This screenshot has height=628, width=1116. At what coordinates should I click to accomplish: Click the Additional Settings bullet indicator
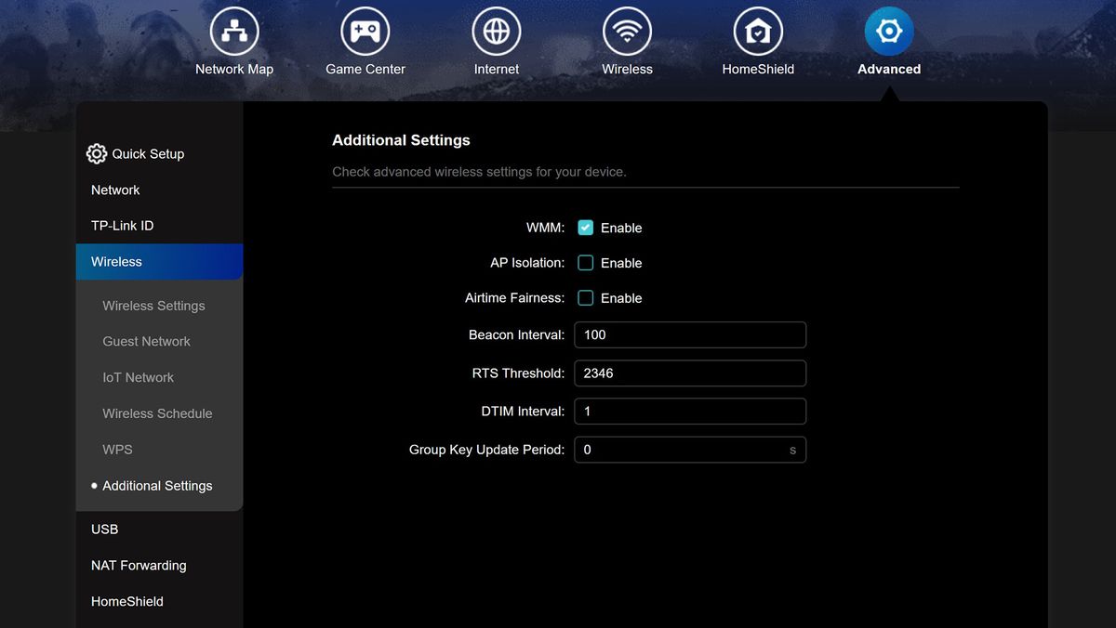click(92, 485)
